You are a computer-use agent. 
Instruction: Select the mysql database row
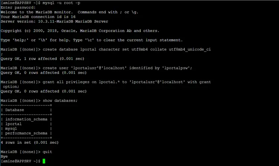point(26,129)
